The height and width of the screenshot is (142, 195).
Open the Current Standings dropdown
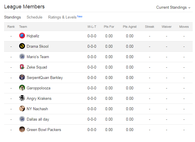(x=173, y=8)
